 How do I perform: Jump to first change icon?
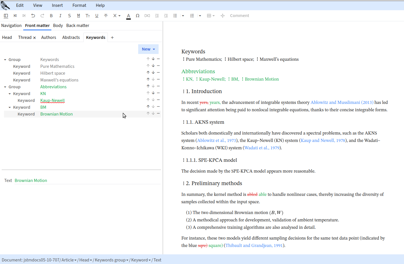(15, 16)
